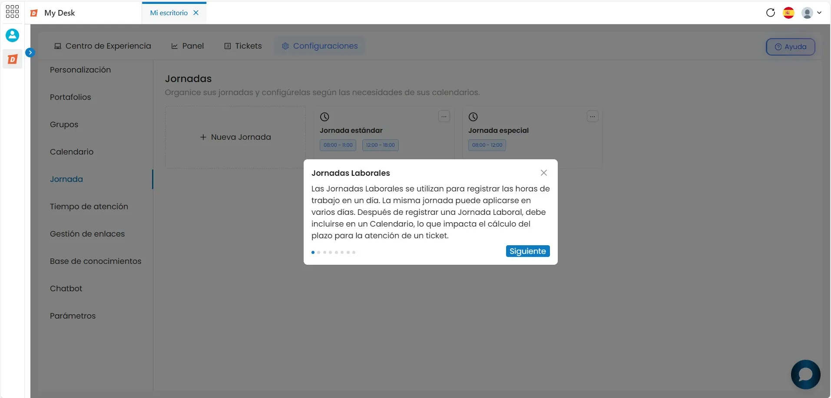The height and width of the screenshot is (398, 831).
Task: Open Tiempo de atención settings
Action: click(89, 206)
